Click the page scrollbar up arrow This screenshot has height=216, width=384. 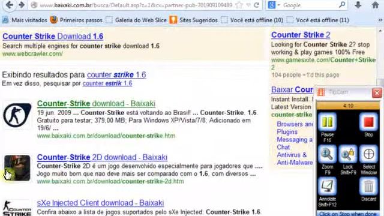pos(380,31)
